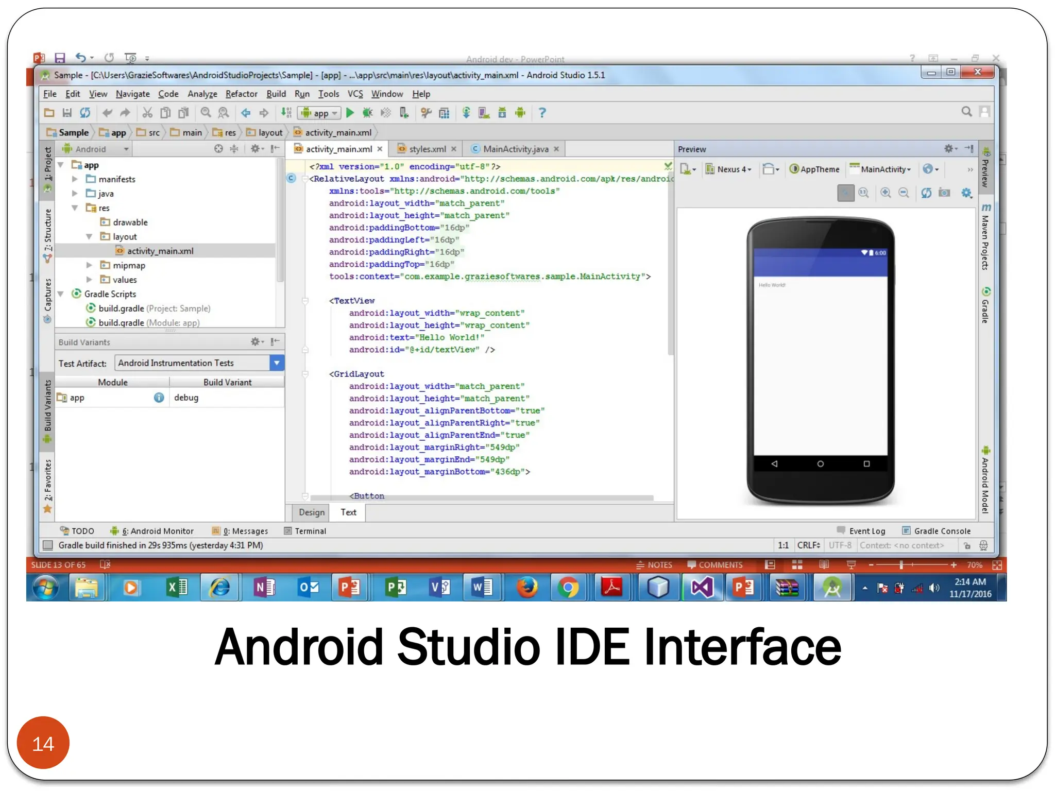
Task: Open the app run configuration dropdown
Action: pyautogui.click(x=319, y=113)
